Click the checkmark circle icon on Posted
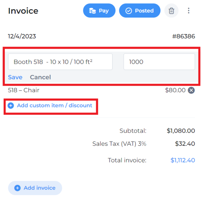The image size is (204, 199). pos(129,11)
